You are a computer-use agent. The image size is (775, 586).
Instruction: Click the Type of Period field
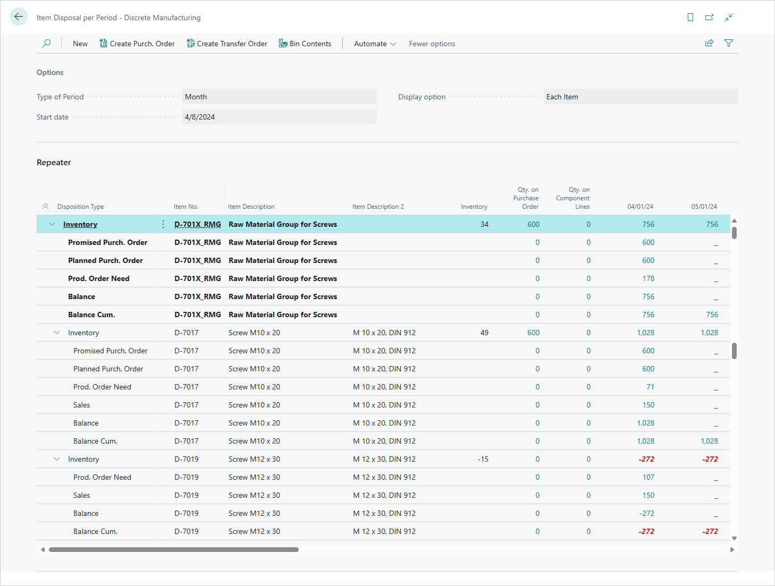[x=279, y=97]
